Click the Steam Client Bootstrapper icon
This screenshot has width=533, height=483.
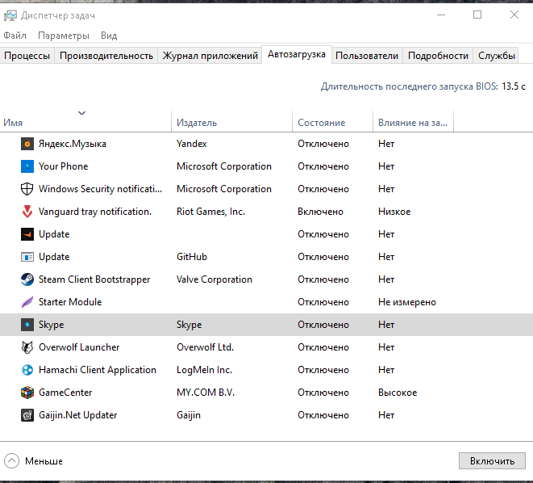27,279
